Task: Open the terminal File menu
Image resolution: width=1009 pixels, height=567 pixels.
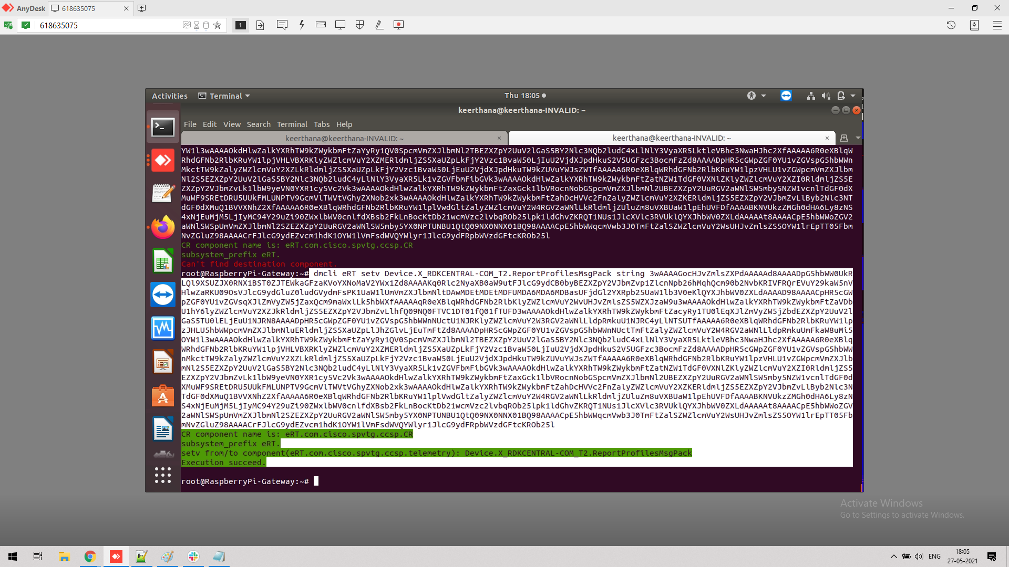Action: (x=190, y=124)
